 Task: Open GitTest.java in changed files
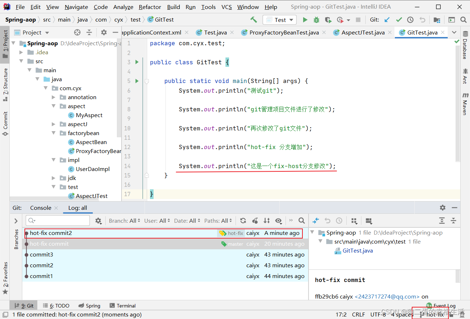pyautogui.click(x=357, y=251)
